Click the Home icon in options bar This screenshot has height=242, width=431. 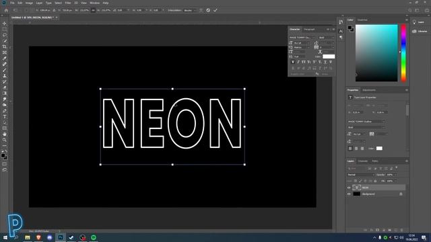coord(6,10)
